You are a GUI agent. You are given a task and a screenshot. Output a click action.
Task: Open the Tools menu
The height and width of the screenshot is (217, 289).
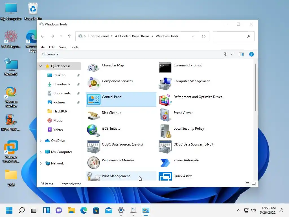click(75, 47)
